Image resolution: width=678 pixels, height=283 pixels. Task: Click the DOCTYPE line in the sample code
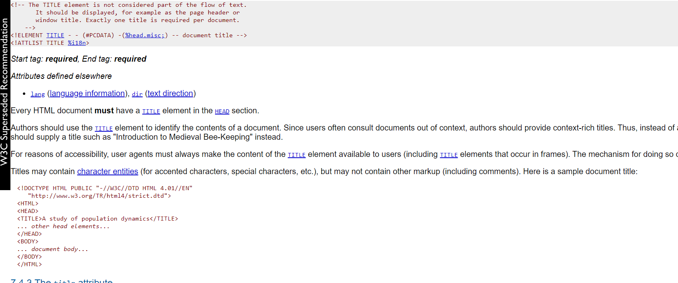(104, 188)
